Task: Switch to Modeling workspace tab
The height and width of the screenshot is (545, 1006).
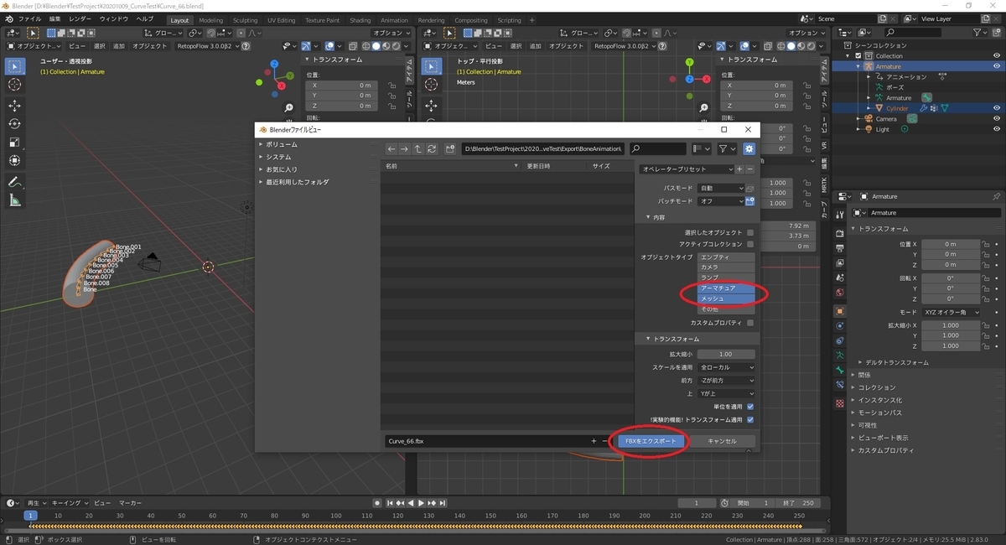Action: pos(211,20)
